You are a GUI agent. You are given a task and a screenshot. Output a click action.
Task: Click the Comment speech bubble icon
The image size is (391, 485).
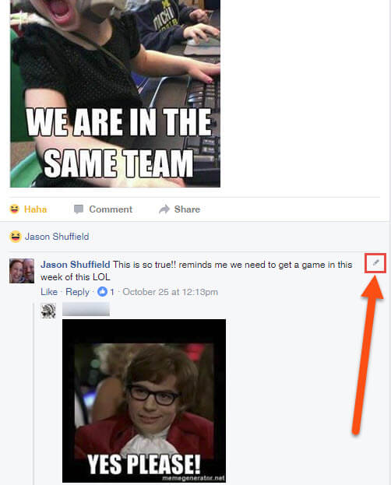[79, 209]
